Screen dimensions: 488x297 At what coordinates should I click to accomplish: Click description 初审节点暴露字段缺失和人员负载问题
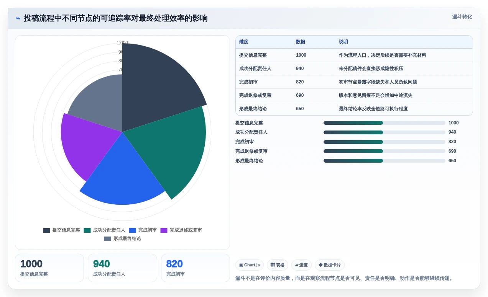378,82
